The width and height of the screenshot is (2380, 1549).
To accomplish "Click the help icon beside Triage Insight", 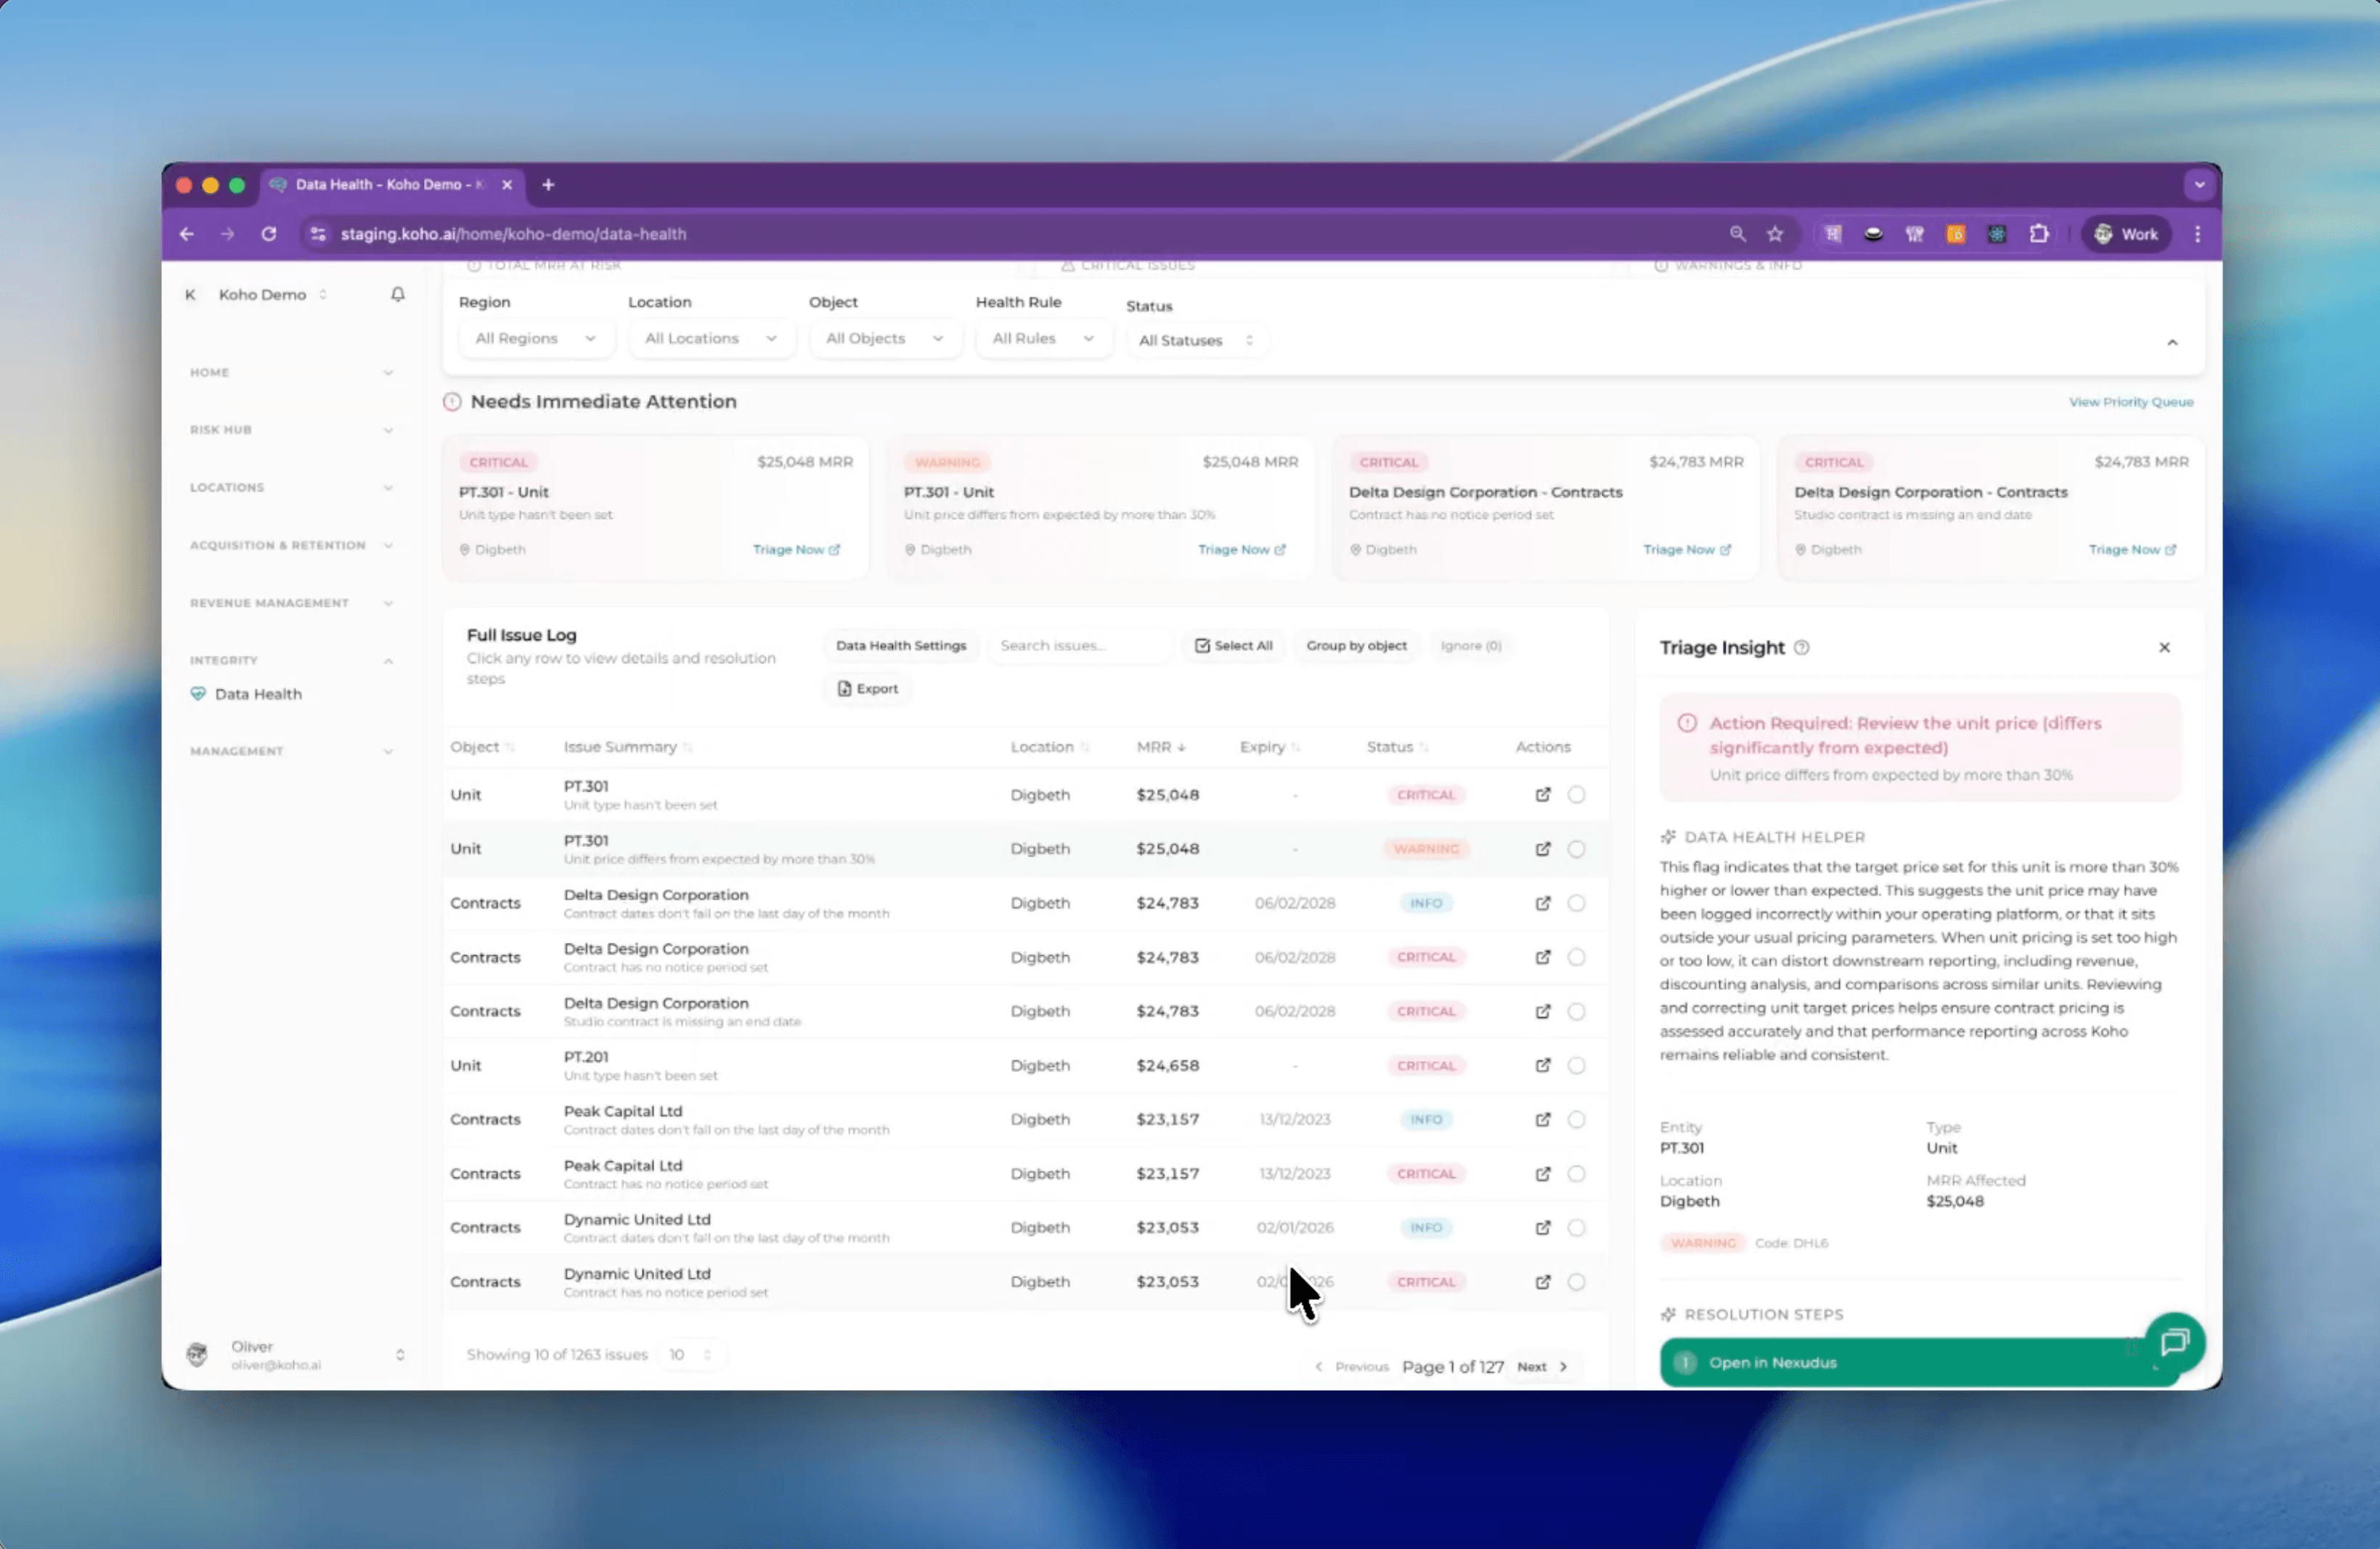I will 1802,648.
